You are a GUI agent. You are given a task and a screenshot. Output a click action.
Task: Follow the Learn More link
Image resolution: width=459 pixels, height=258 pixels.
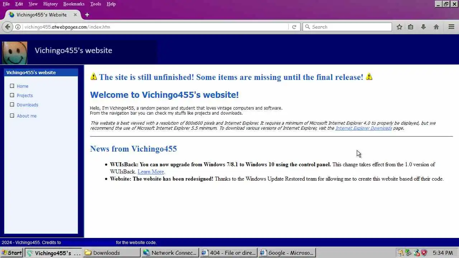[151, 172]
